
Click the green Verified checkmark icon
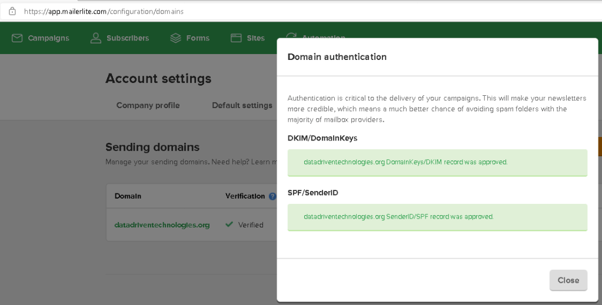tap(229, 224)
